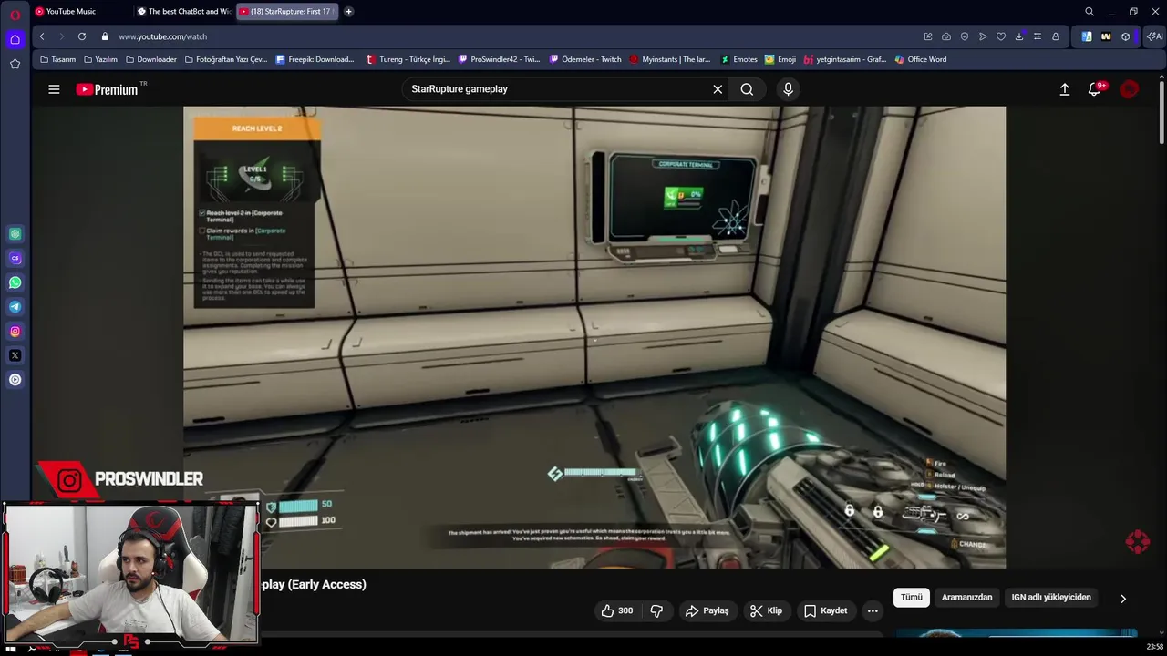1167x656 pixels.
Task: Open the browser profile icon
Action: [x=1056, y=36]
